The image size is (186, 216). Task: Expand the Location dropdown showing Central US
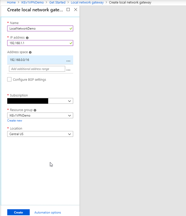(x=40, y=134)
